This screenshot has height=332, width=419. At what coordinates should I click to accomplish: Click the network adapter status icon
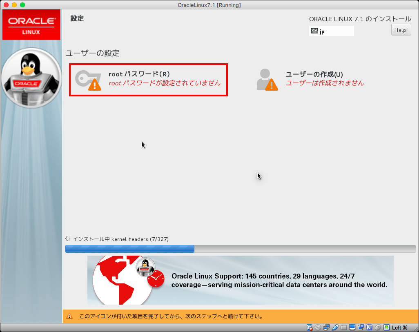pos(327,328)
